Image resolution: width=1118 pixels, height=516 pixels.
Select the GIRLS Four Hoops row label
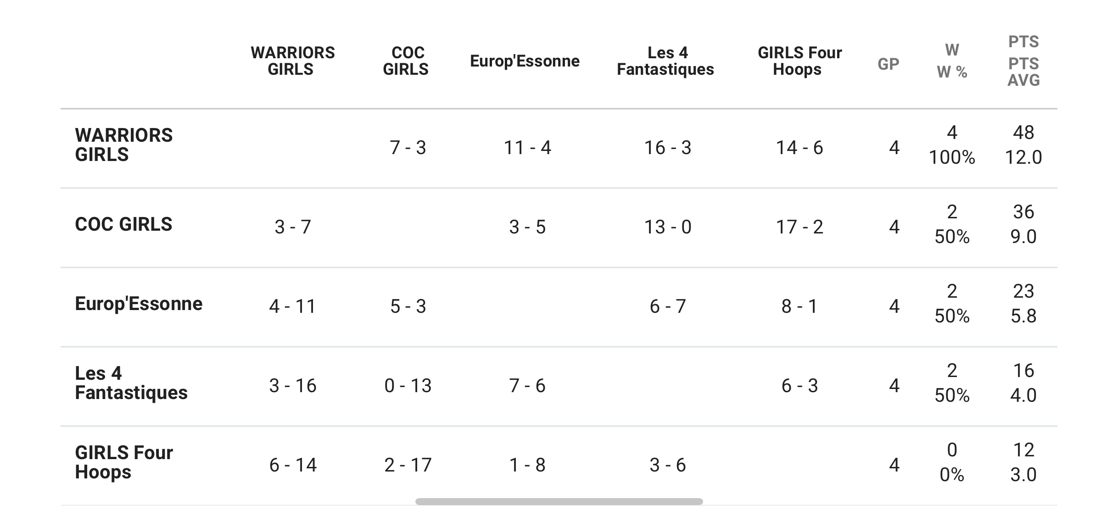pyautogui.click(x=124, y=462)
